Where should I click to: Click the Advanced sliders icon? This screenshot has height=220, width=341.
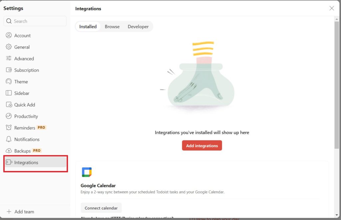pyautogui.click(x=9, y=58)
